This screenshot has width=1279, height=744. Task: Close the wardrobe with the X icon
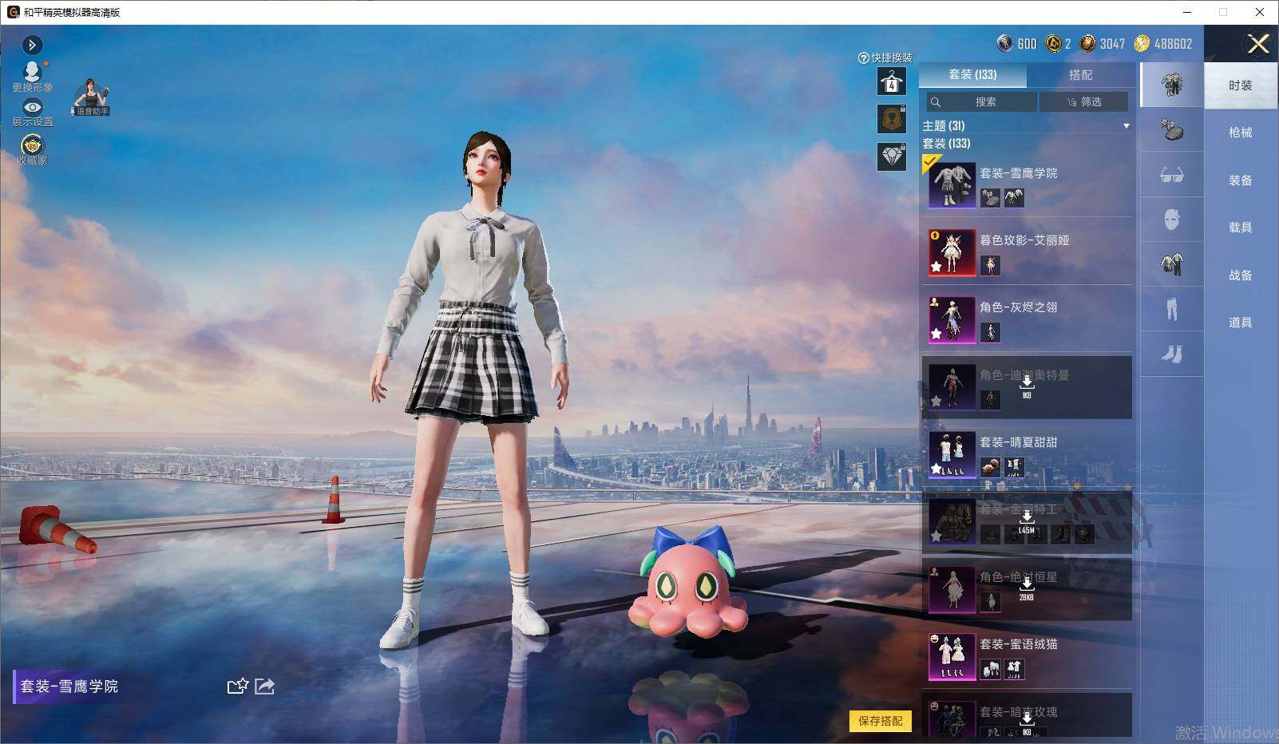[1258, 44]
